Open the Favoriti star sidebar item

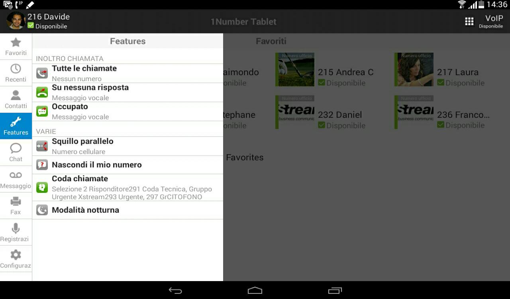(16, 47)
